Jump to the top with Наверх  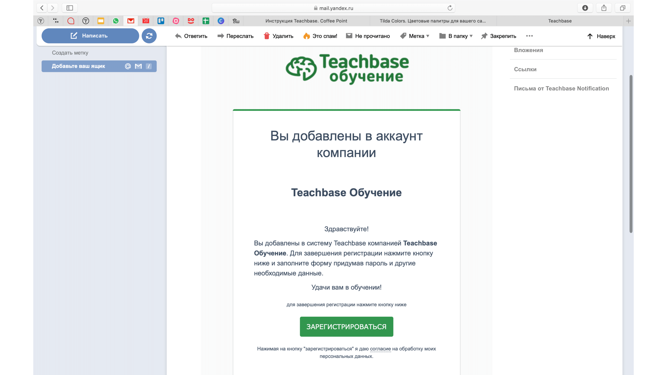tap(601, 36)
